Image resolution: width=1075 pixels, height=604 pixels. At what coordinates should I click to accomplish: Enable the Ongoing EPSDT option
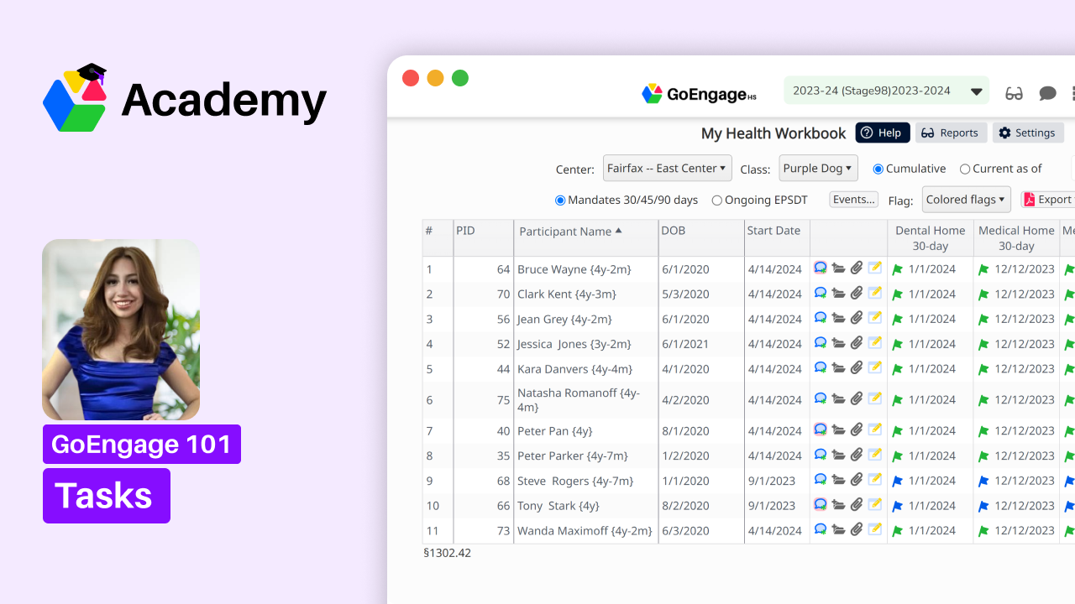pyautogui.click(x=716, y=200)
